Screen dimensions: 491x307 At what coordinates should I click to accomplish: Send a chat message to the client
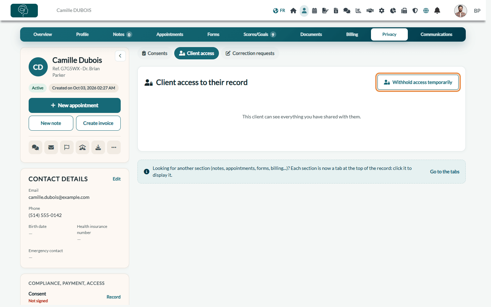coord(35,147)
